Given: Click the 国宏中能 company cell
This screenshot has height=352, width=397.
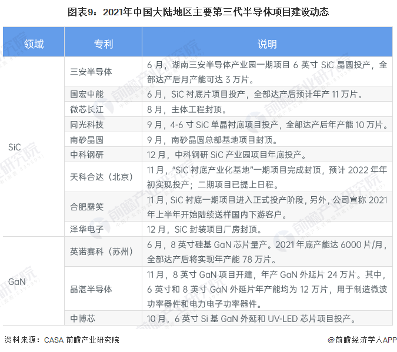Looking at the screenshot, I should [x=87, y=93].
